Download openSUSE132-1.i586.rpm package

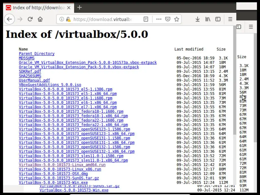pyautogui.click(x=74, y=147)
